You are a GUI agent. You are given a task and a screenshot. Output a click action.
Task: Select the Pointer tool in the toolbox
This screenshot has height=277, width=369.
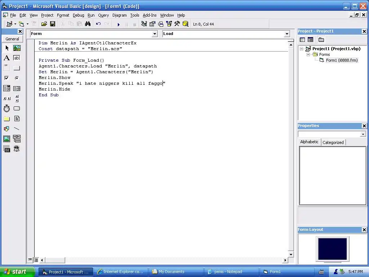pyautogui.click(x=7, y=48)
